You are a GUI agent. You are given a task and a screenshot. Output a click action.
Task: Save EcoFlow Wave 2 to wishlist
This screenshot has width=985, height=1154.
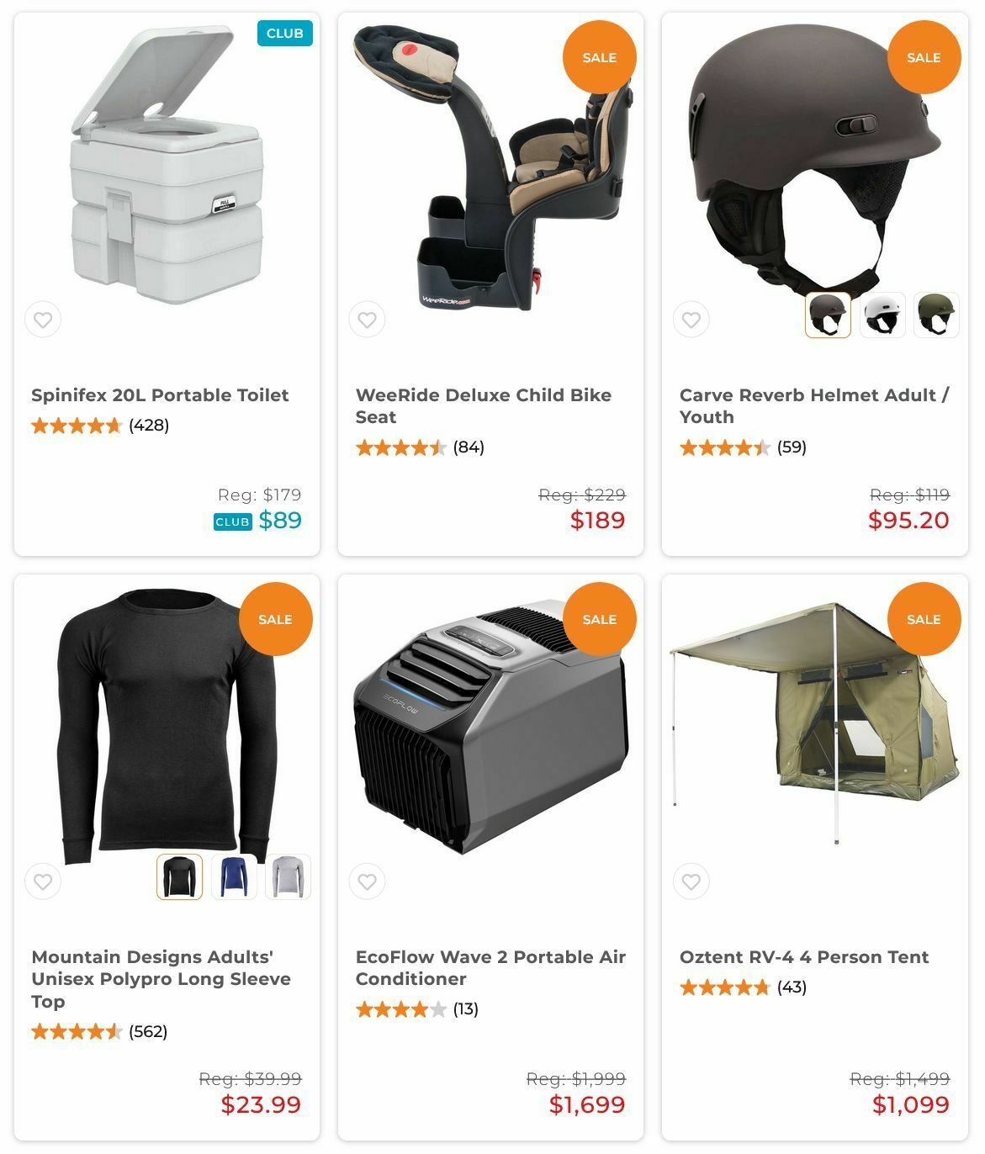[x=367, y=881]
